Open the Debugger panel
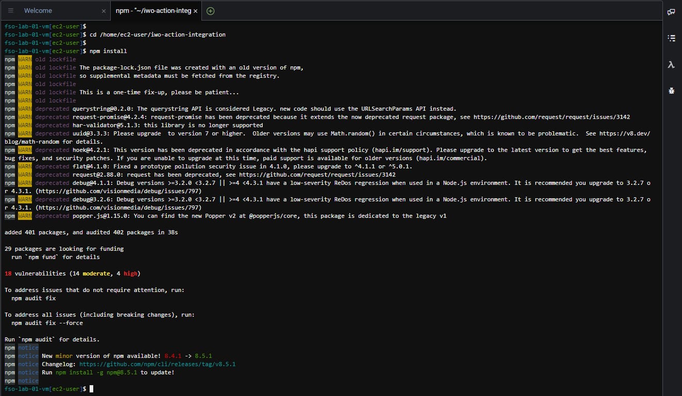The image size is (682, 396). coord(671,91)
